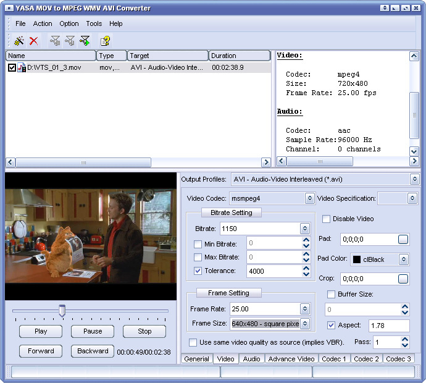426x383 pixels.
Task: Enable the Min Bitrate checkbox
Action: tap(198, 244)
